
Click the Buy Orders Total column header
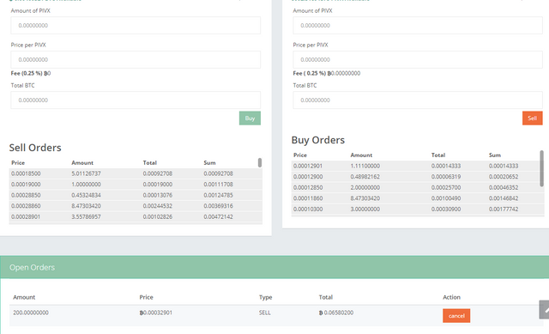438,155
